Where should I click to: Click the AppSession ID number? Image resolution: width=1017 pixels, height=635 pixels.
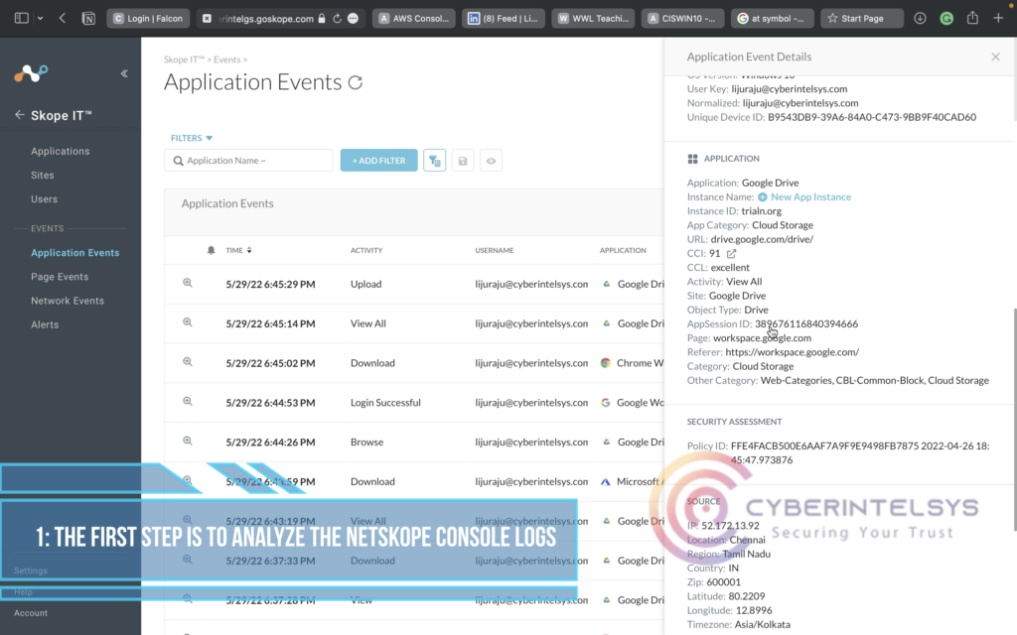806,324
